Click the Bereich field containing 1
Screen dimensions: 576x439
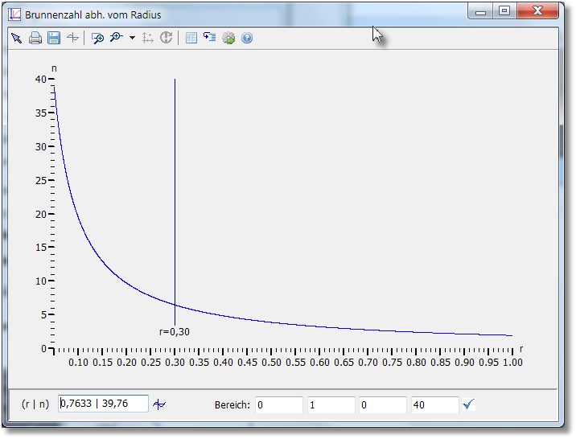tap(330, 405)
